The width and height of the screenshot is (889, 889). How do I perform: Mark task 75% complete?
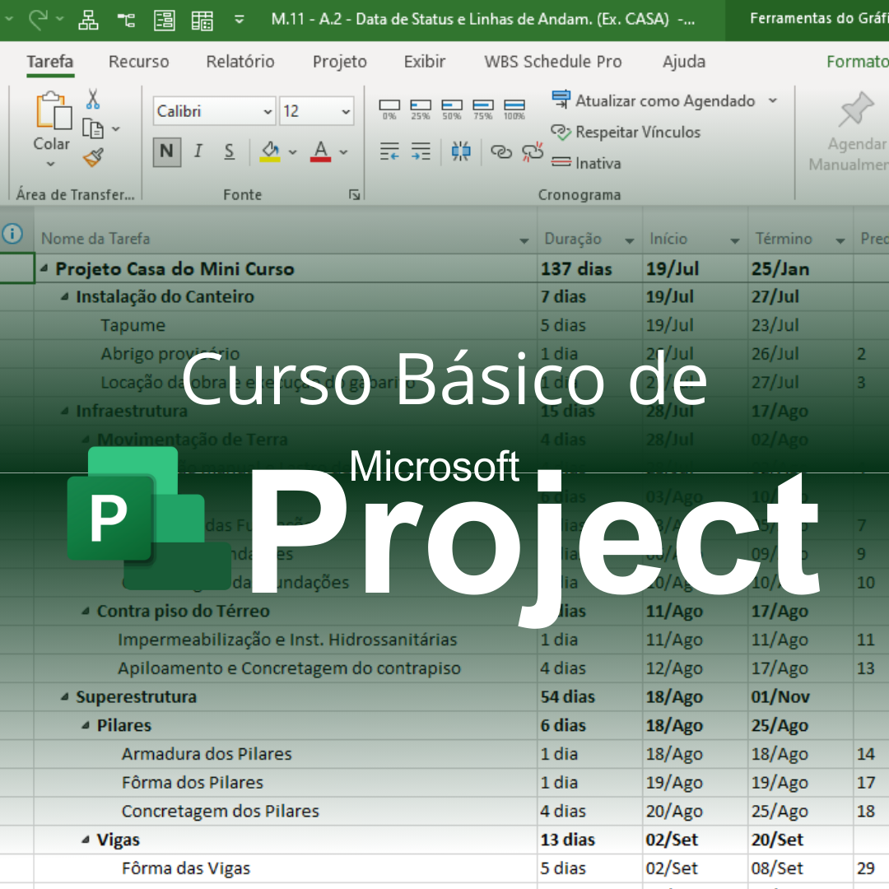[483, 109]
